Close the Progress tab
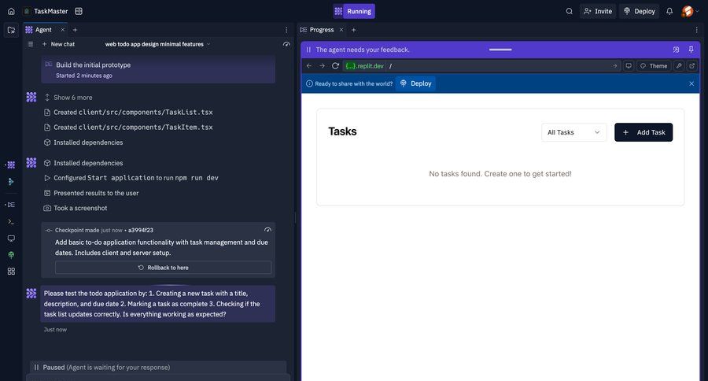The image size is (708, 381). 341,30
